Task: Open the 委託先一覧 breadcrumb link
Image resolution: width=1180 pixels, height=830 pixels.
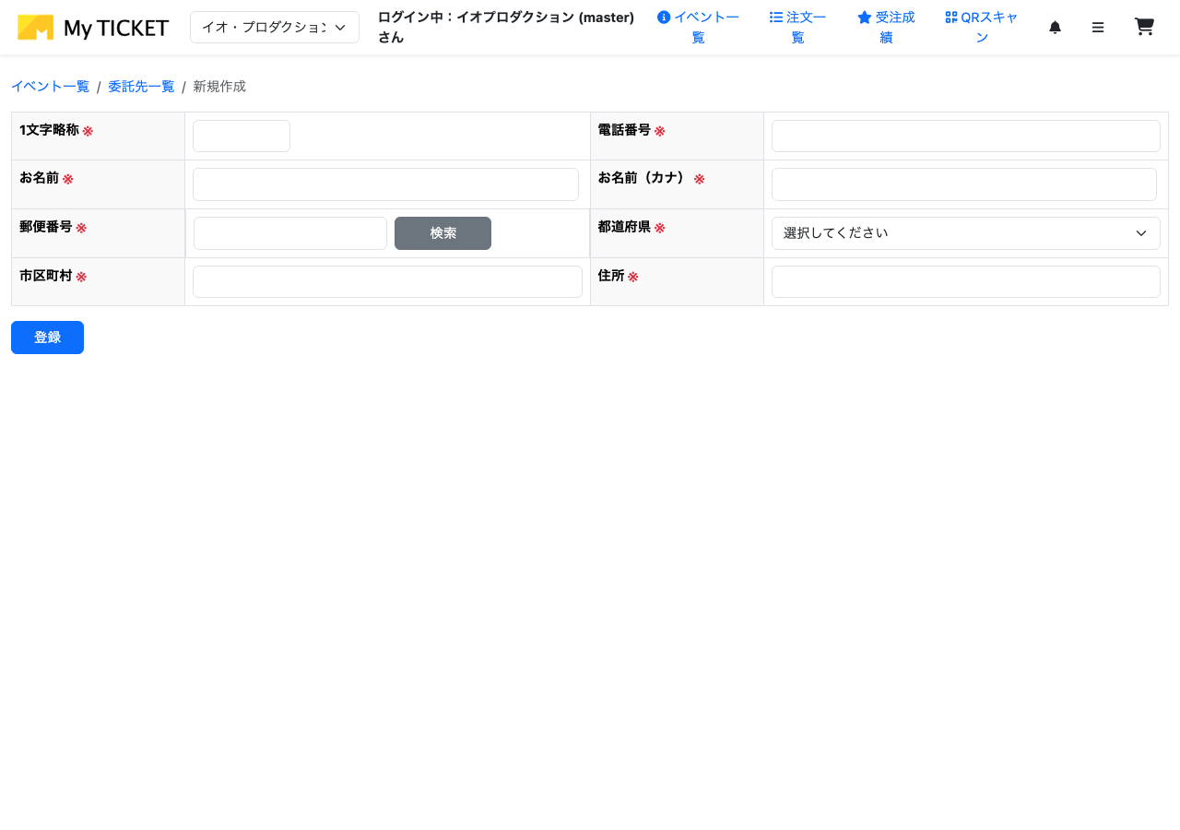Action: click(140, 86)
